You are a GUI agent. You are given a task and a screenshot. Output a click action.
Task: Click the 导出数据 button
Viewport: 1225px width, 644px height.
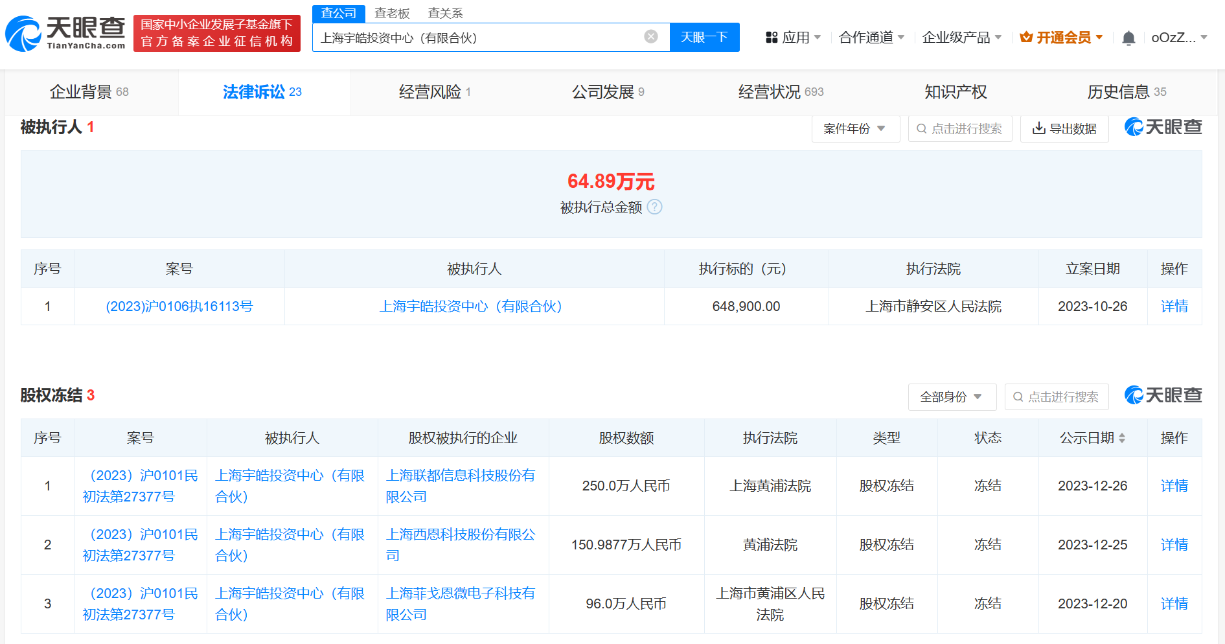[x=1064, y=128]
